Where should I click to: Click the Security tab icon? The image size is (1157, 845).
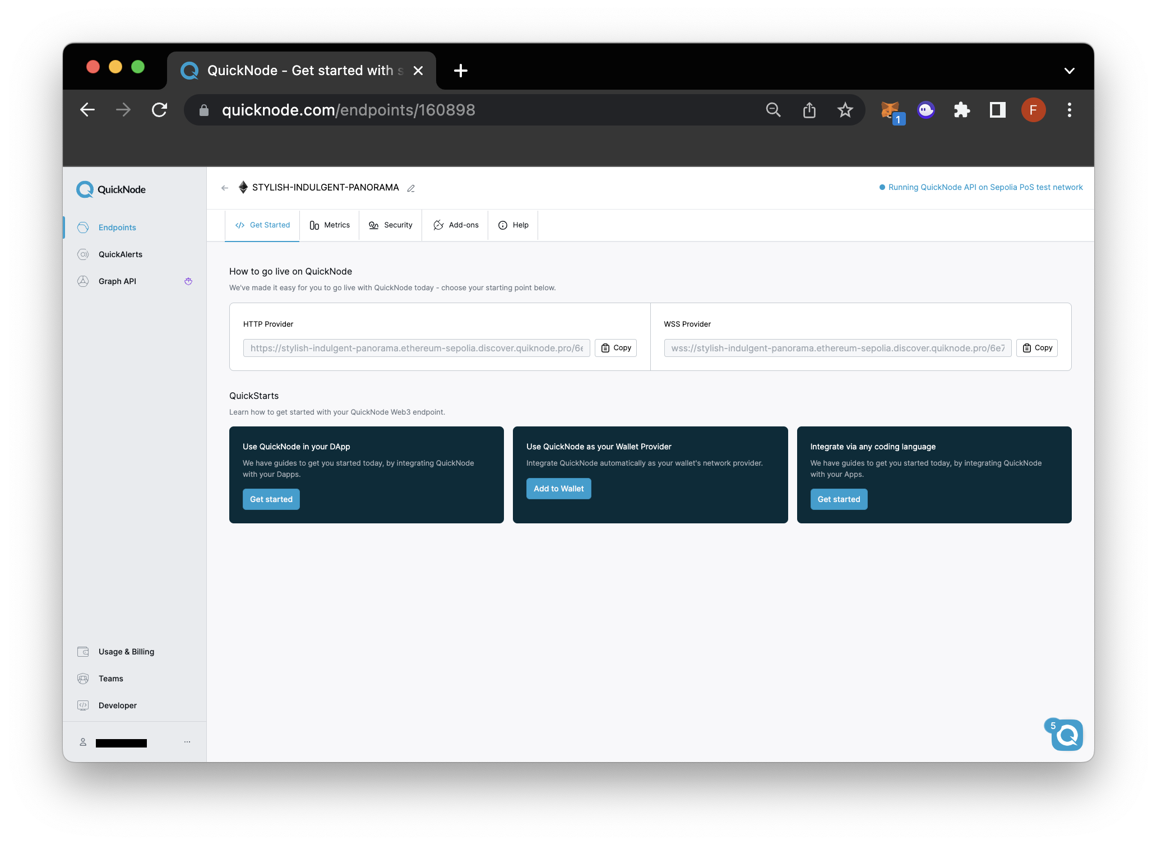(x=373, y=225)
